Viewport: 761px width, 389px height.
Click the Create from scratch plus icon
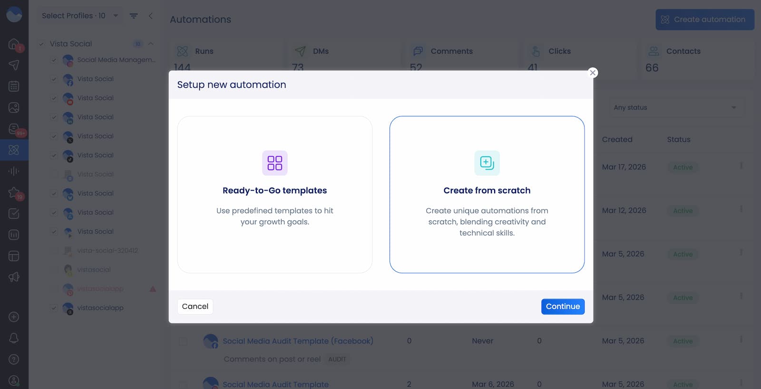487,163
